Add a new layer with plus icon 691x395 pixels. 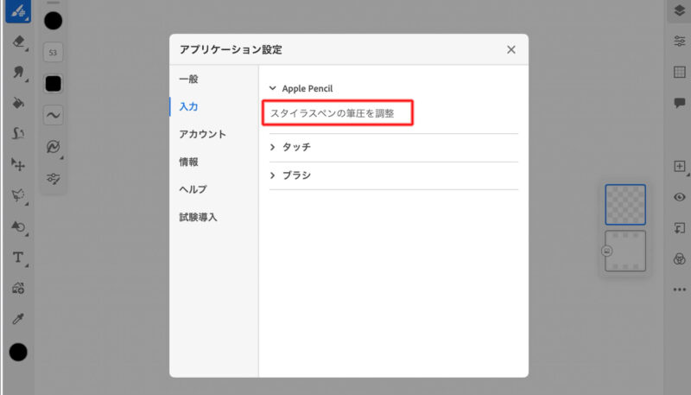(x=680, y=166)
